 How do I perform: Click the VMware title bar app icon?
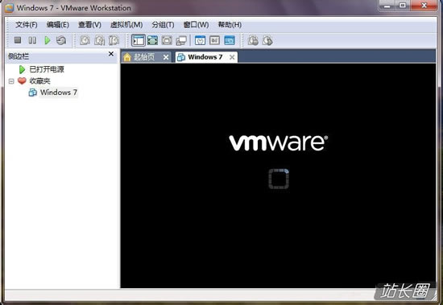(x=9, y=8)
